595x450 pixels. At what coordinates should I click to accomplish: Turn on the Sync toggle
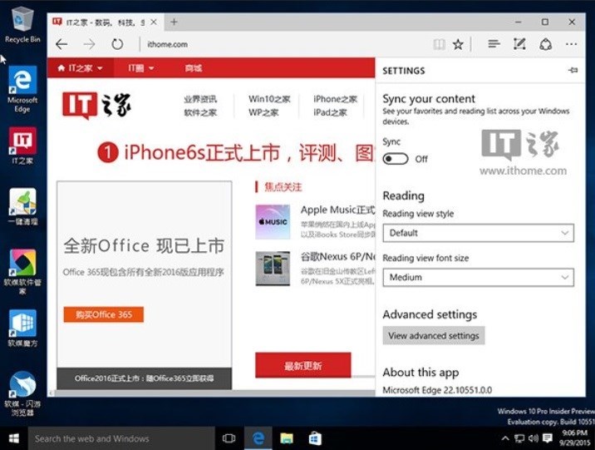(x=396, y=159)
